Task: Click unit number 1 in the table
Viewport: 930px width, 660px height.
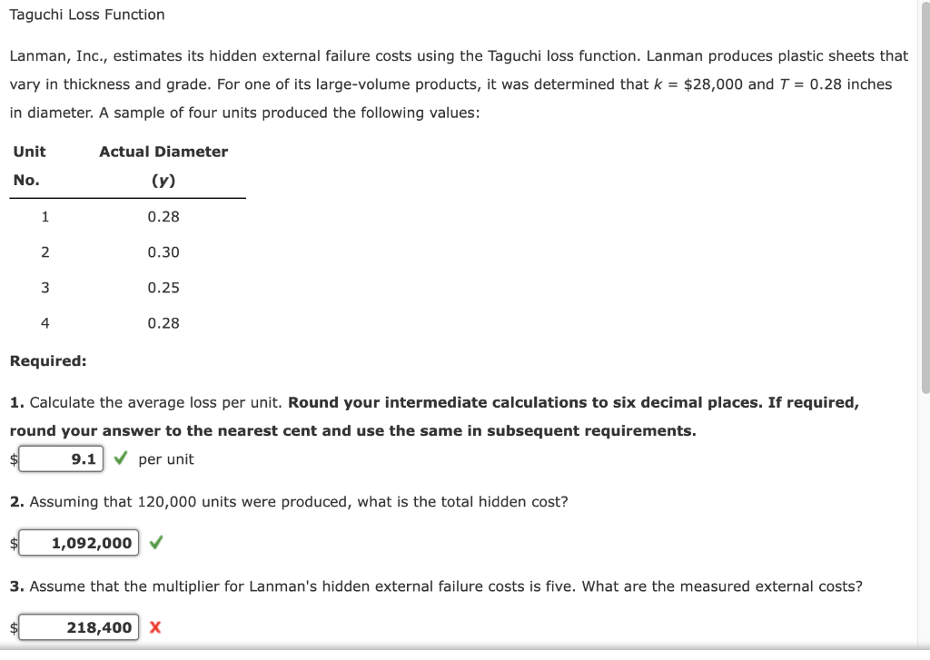Action: click(x=45, y=216)
